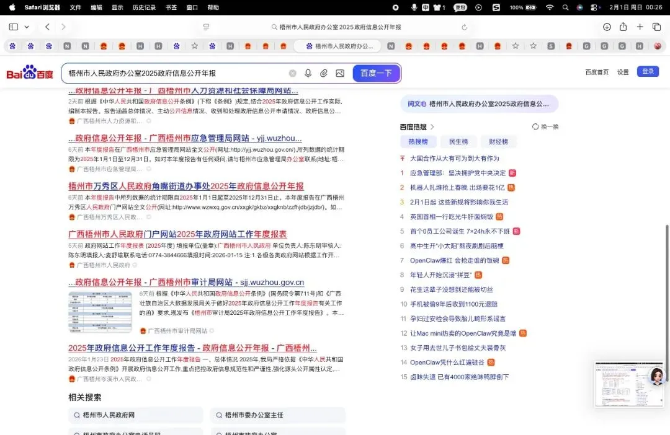The height and width of the screenshot is (435, 670).
Task: Click the 问文心 suggestion pill
Action: pos(480,103)
